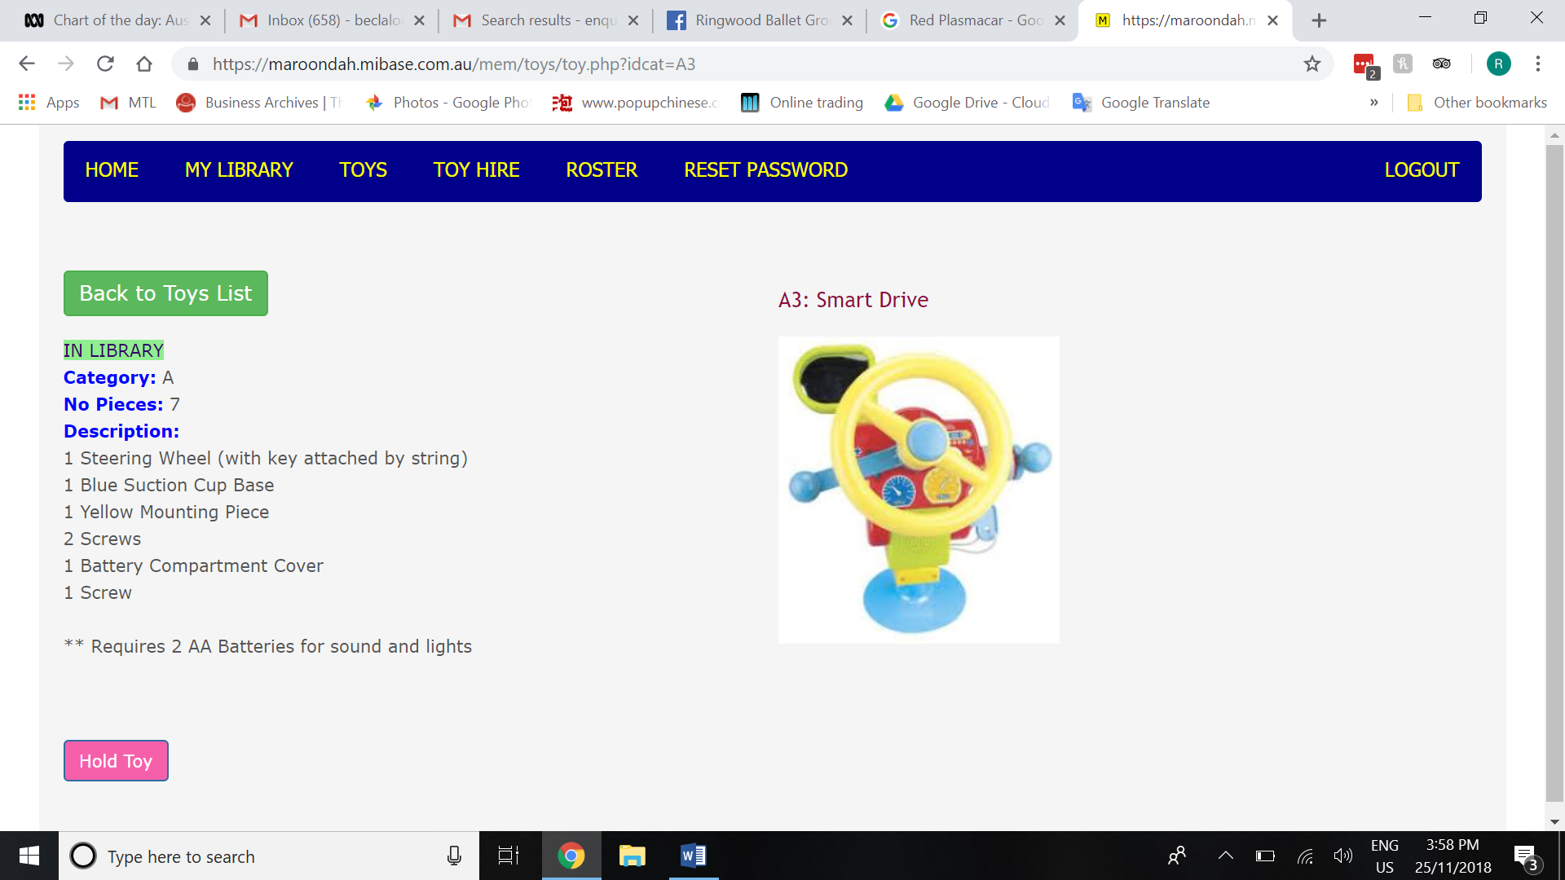Switch to Ringwood Ballet Facebook tab

[x=758, y=20]
